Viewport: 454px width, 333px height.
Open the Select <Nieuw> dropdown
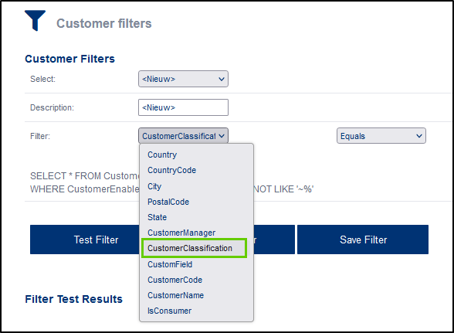[x=183, y=79]
